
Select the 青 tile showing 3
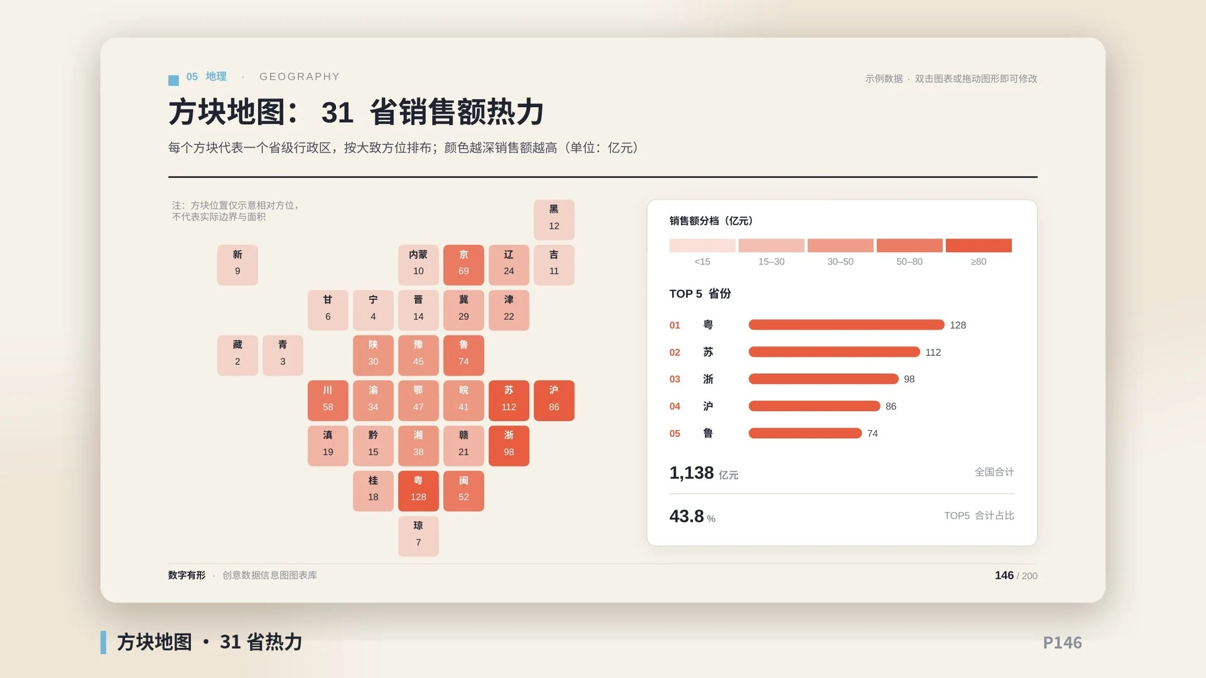point(283,355)
